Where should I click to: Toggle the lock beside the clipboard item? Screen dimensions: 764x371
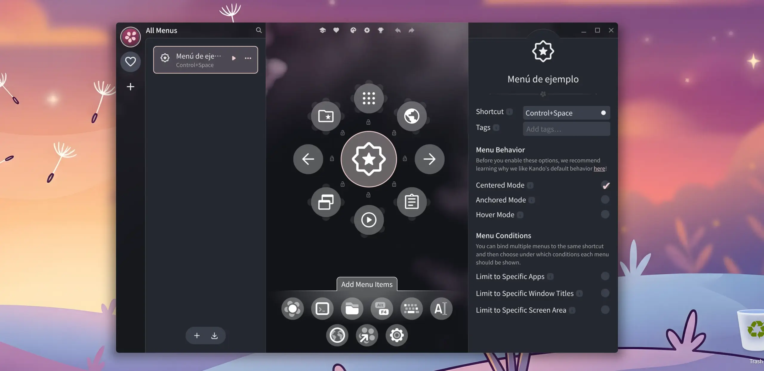tap(394, 184)
